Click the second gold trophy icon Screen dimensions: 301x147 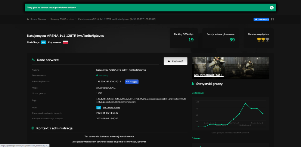[x=263, y=40]
